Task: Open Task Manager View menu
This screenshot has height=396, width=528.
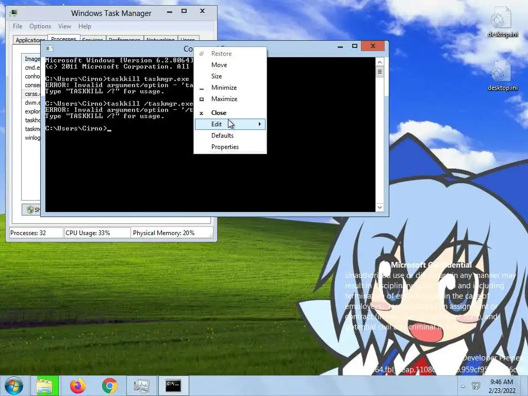Action: (x=64, y=26)
